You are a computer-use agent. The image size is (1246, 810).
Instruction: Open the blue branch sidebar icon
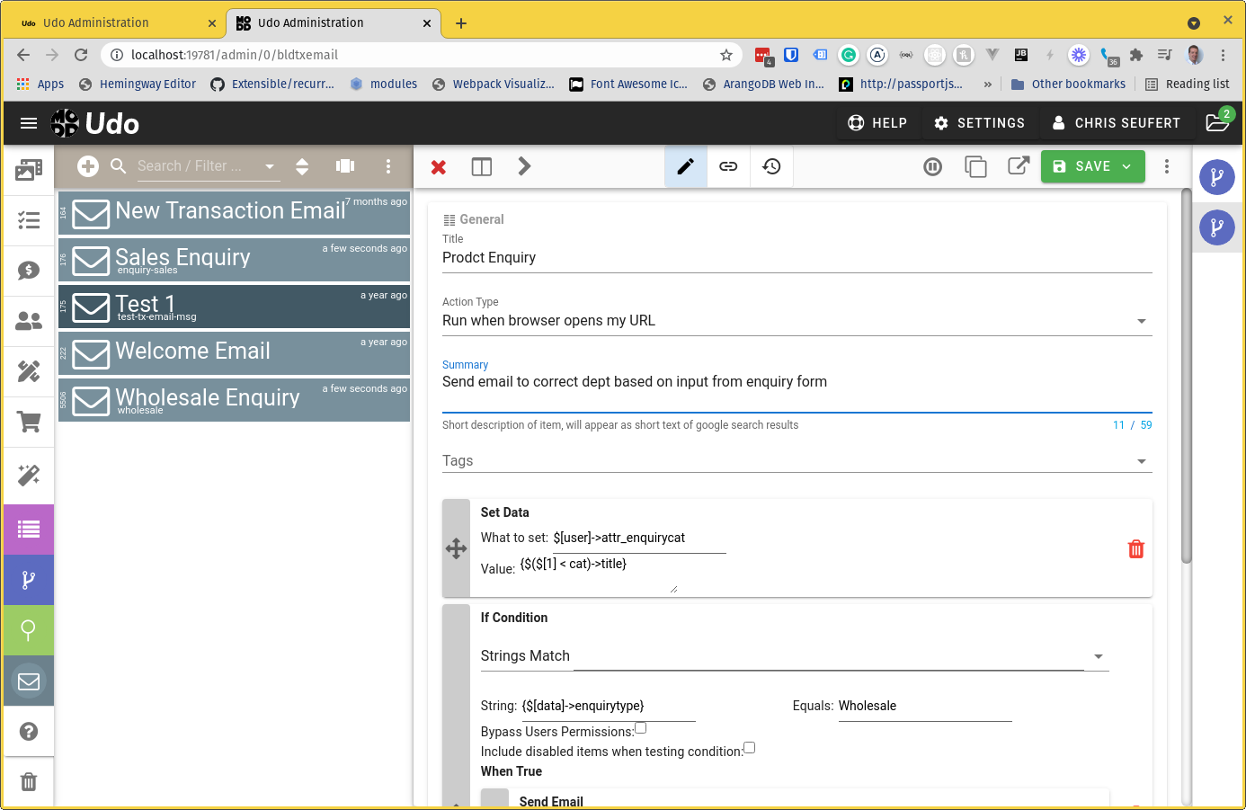tap(29, 580)
